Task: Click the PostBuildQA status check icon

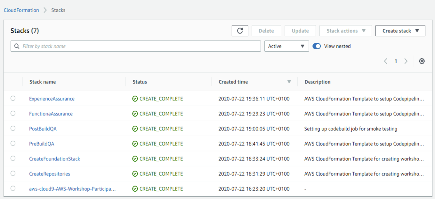Action: click(135, 129)
